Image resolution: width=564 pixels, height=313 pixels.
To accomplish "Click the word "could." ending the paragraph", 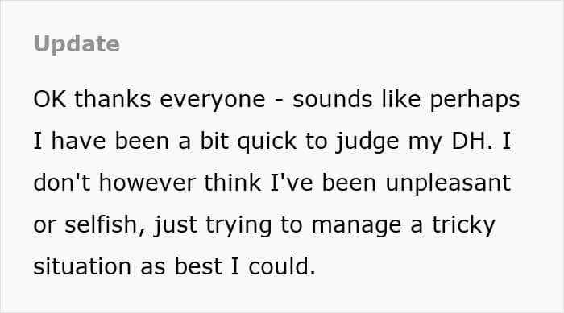I will pos(282,266).
